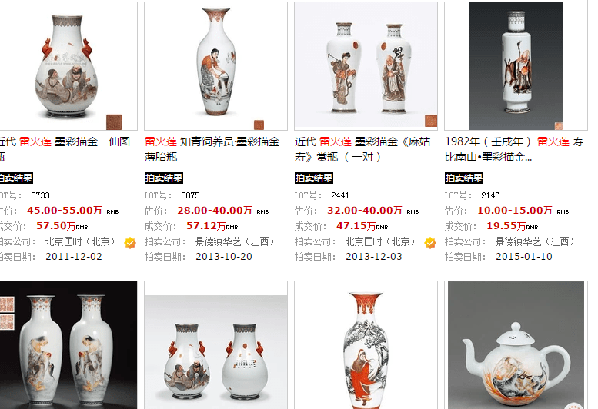Open the 雷火莲 知青饲养员·墨彩描金薄胎瓶 title link
Viewport: 598px width, 409px height.
pos(212,149)
